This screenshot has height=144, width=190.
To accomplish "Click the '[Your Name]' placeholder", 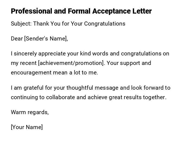I will (x=27, y=127).
